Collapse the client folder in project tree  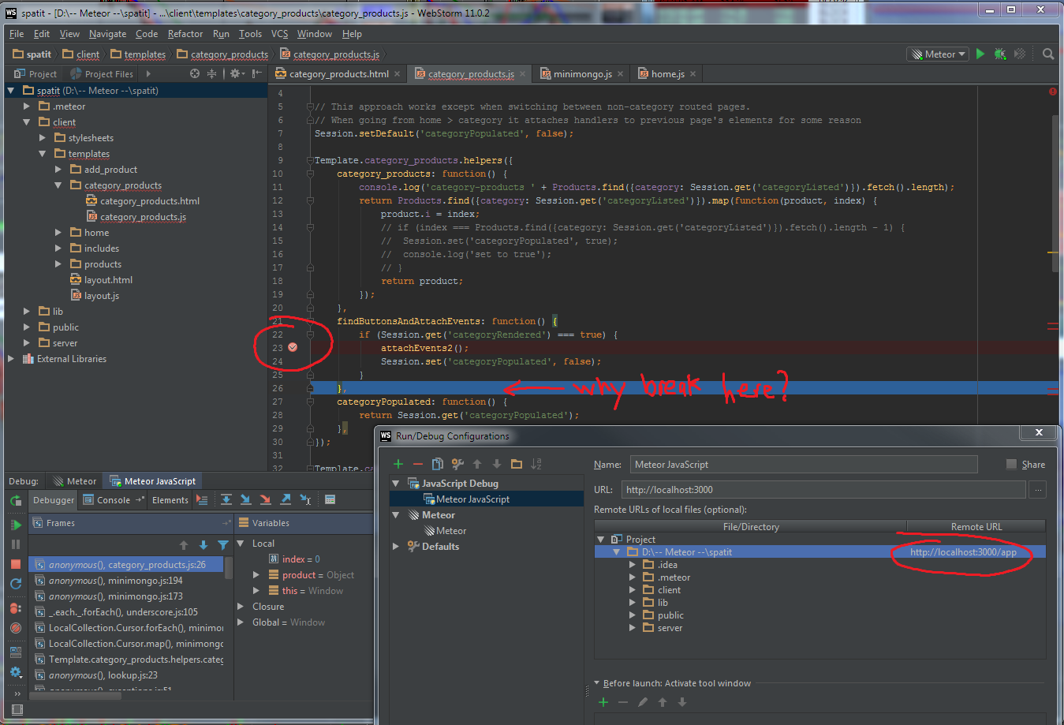[x=26, y=122]
